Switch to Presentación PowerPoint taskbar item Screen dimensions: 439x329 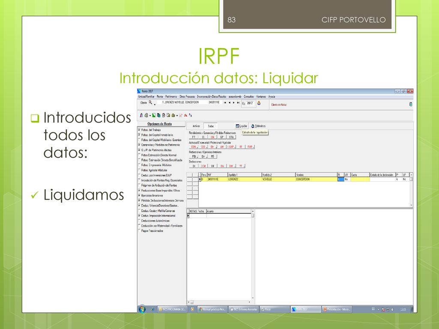coord(337,309)
